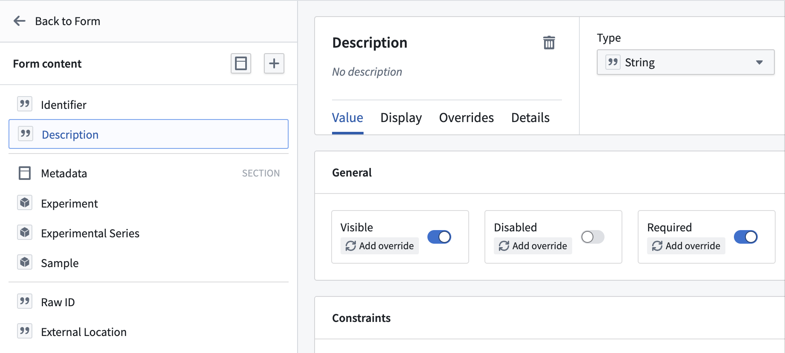Click the plus icon to add form content
785x353 pixels.
(274, 63)
